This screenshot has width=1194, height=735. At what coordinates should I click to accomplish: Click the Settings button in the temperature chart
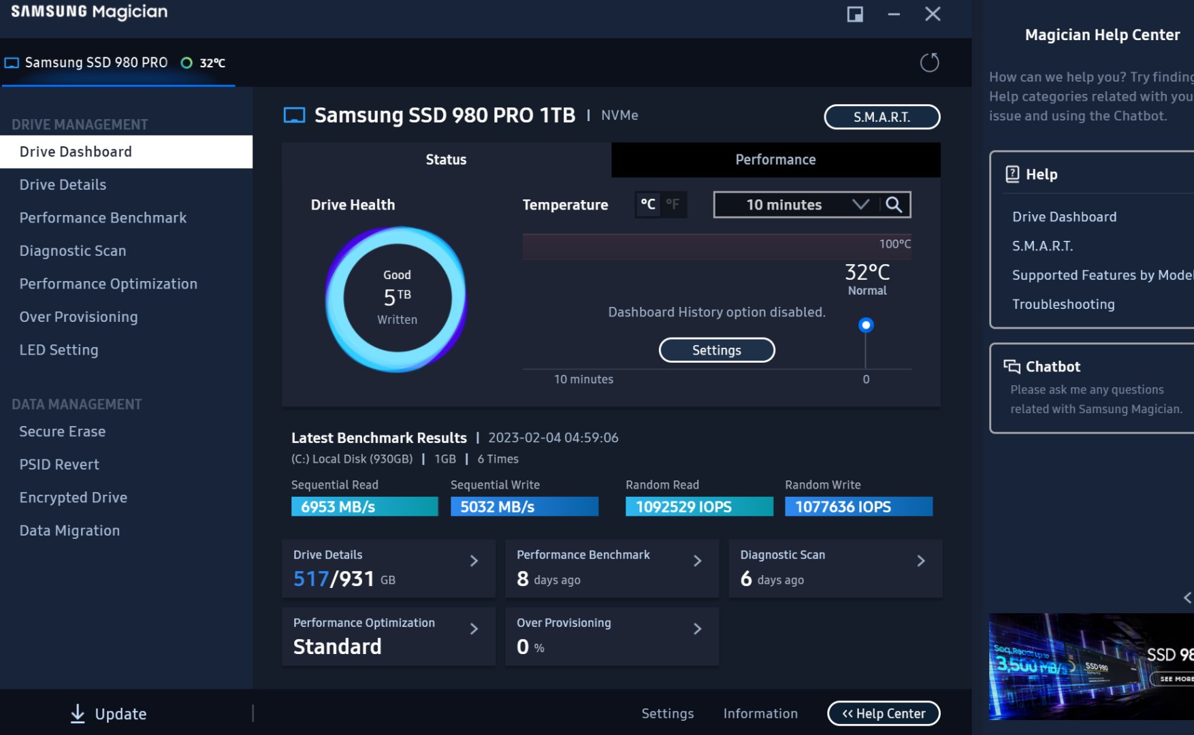(x=717, y=350)
